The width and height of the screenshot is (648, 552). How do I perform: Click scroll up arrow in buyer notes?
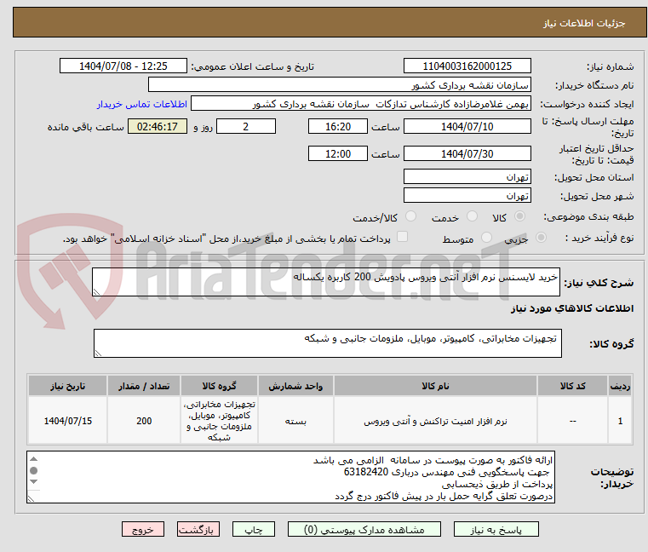tap(34, 459)
